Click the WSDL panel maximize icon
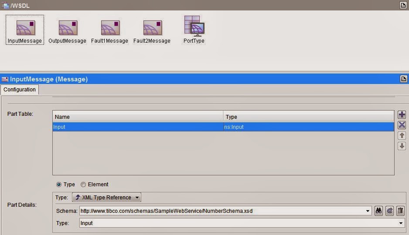Viewport: 409px width, 235px height. tap(403, 5)
